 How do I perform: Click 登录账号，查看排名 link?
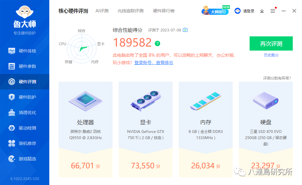click(x=154, y=63)
